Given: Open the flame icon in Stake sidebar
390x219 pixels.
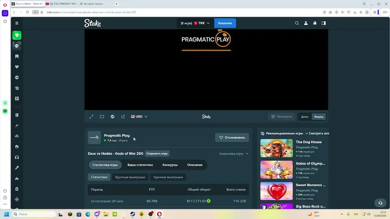Looking at the screenshot, I should 17,147.
